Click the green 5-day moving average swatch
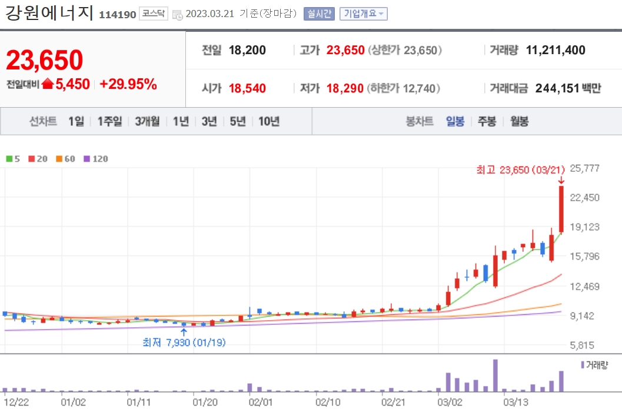 coord(9,159)
